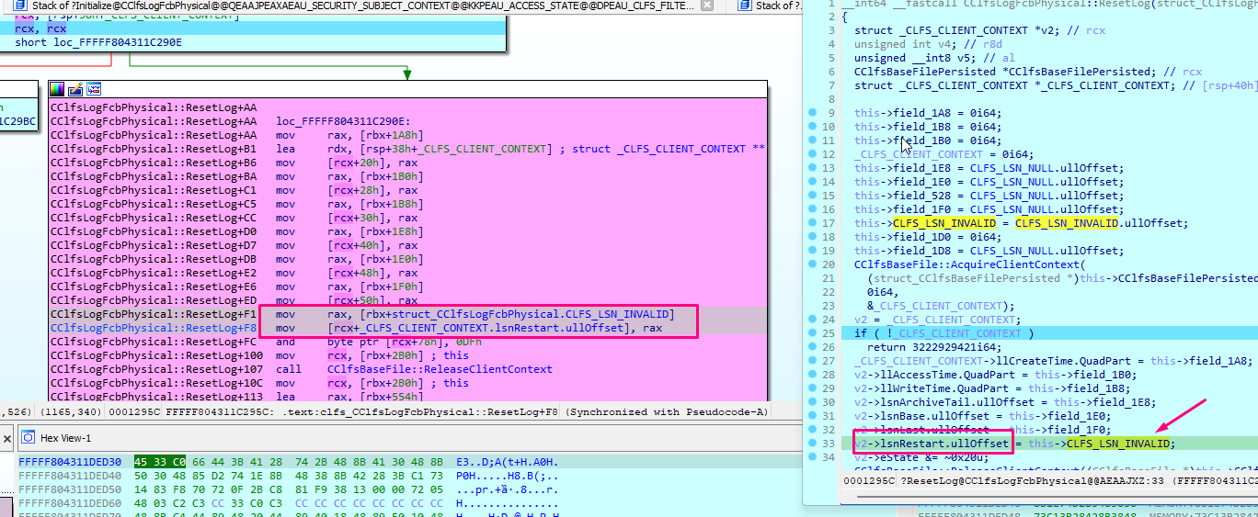Image resolution: width=1258 pixels, height=517 pixels.
Task: Click address CClfsLogFcbPhysical::ResetLog+FC in node
Action: 154,342
